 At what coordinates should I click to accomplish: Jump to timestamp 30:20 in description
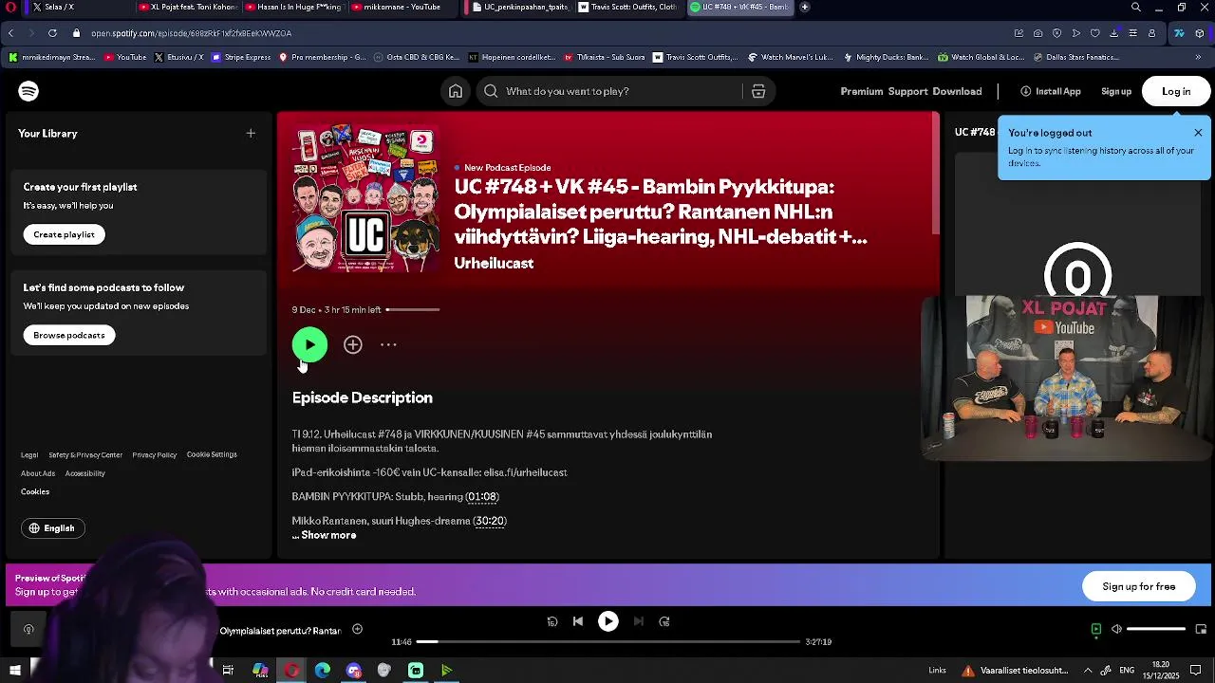click(x=490, y=521)
